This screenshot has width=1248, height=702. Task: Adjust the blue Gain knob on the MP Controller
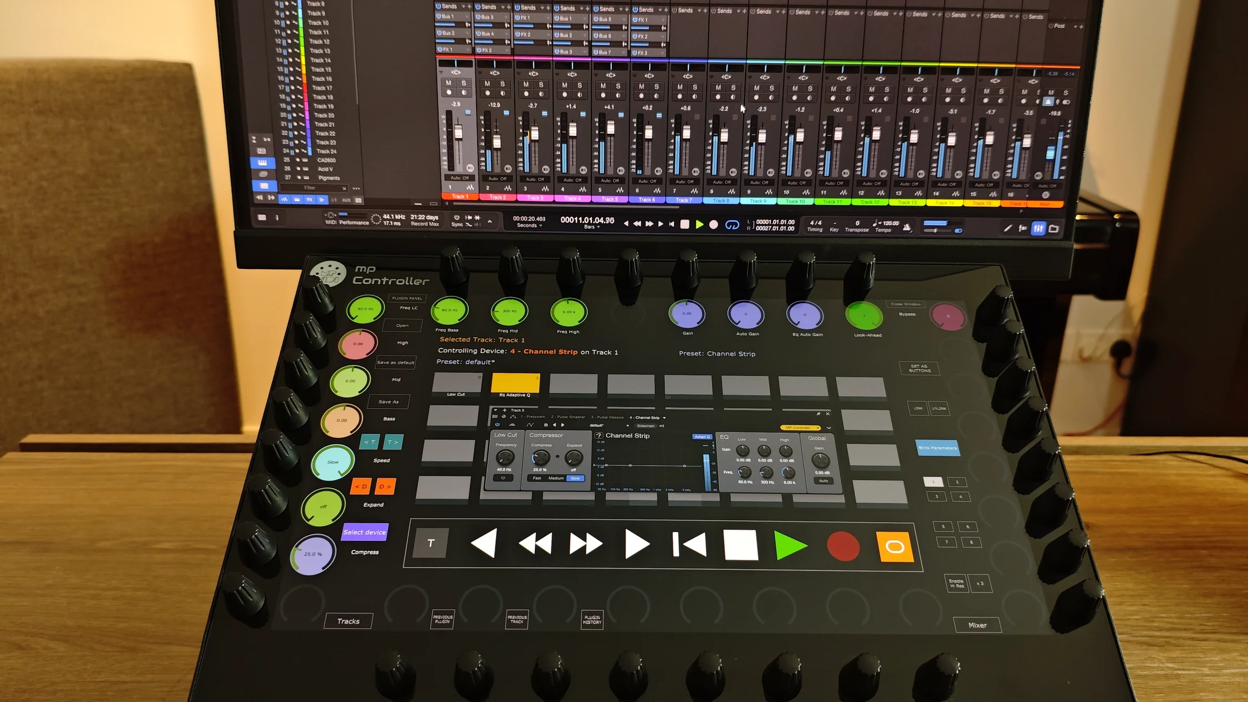(x=687, y=314)
